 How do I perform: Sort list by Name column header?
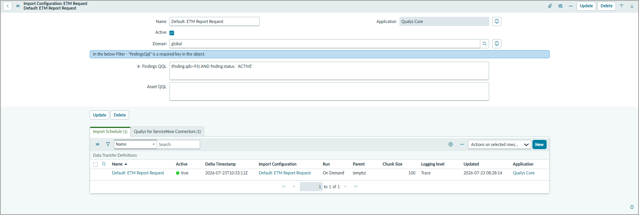117,164
